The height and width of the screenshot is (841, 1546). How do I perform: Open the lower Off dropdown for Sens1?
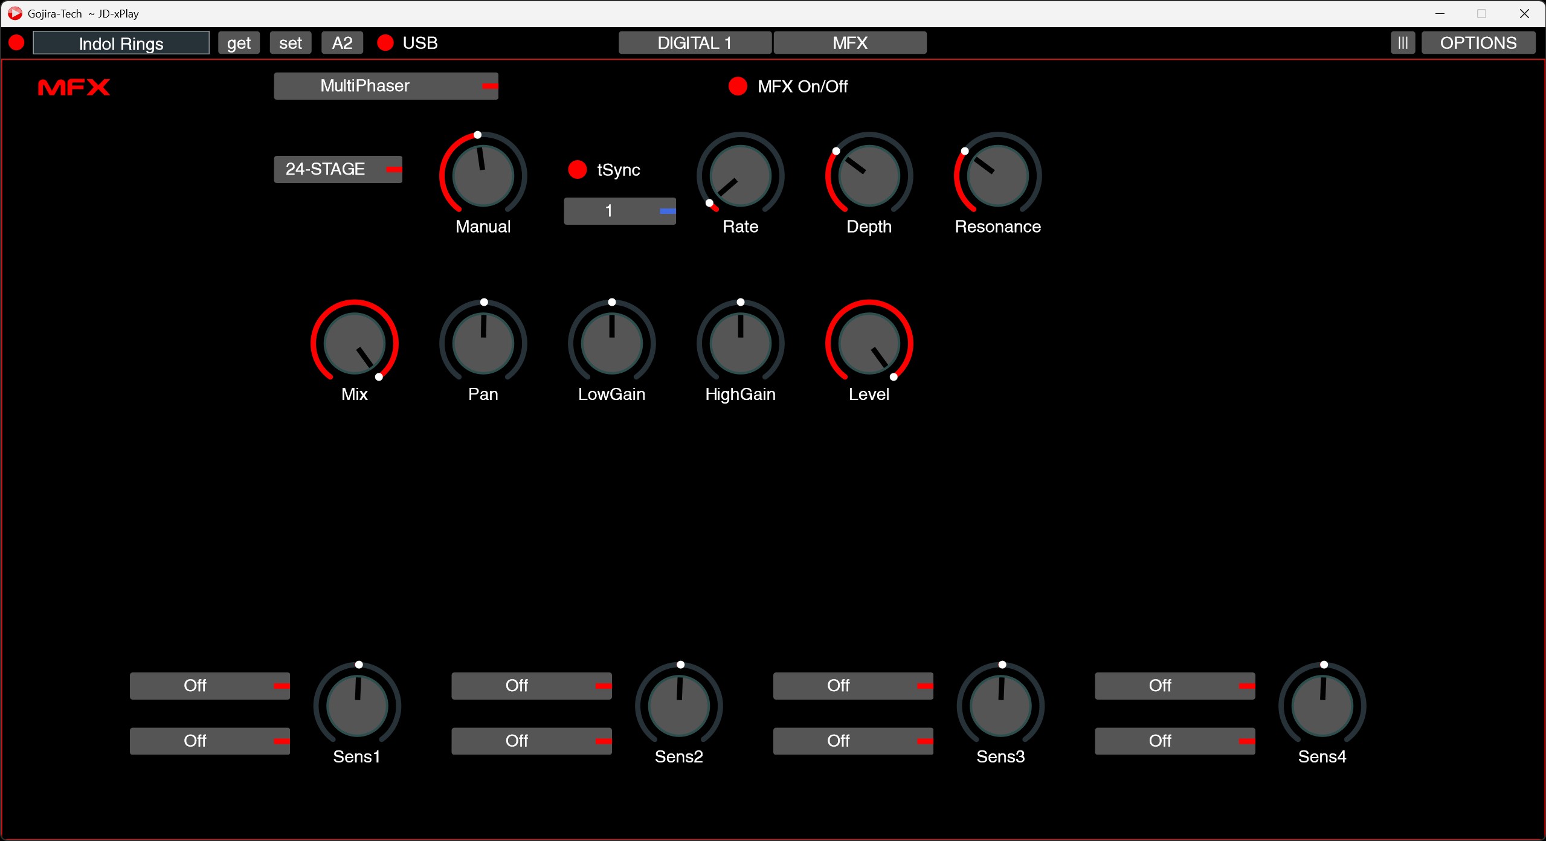210,741
